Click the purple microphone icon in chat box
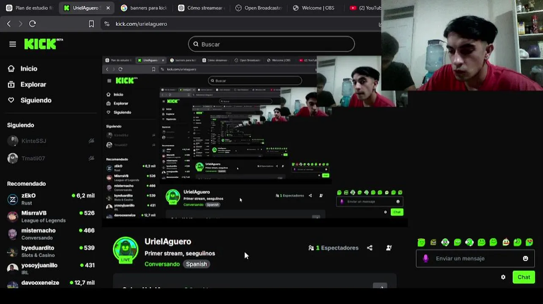Viewport: 543px width, 304px height. 426,258
